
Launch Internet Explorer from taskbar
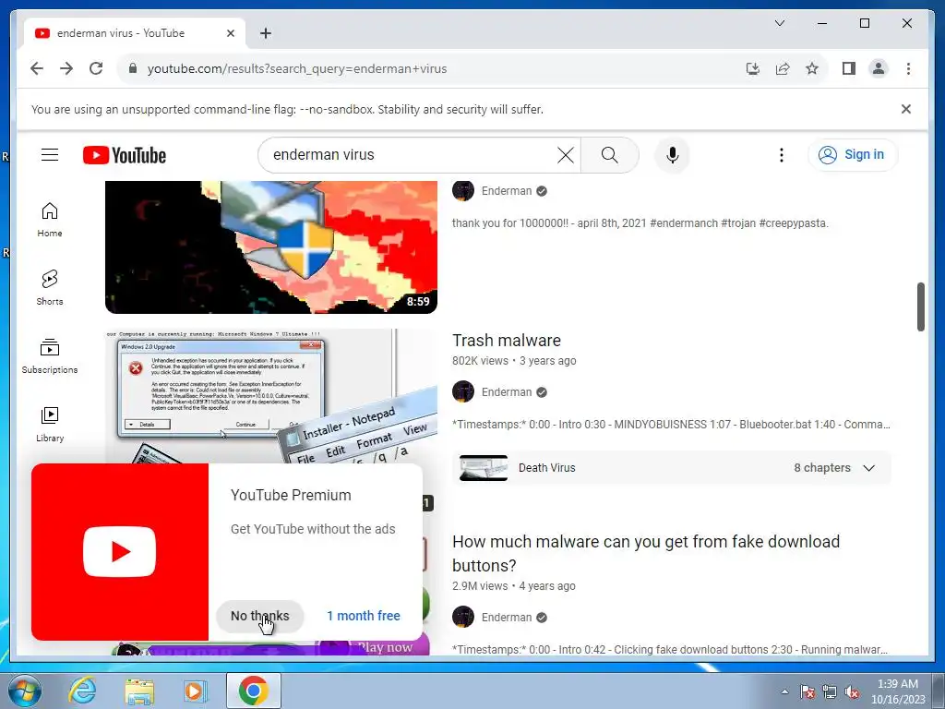(82, 691)
